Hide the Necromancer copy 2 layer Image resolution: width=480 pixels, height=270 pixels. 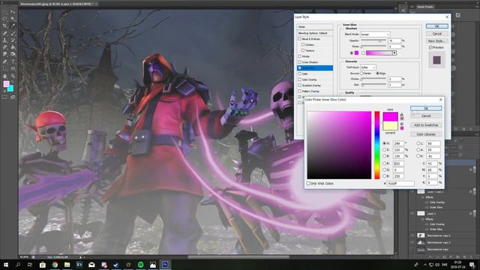pos(412,235)
